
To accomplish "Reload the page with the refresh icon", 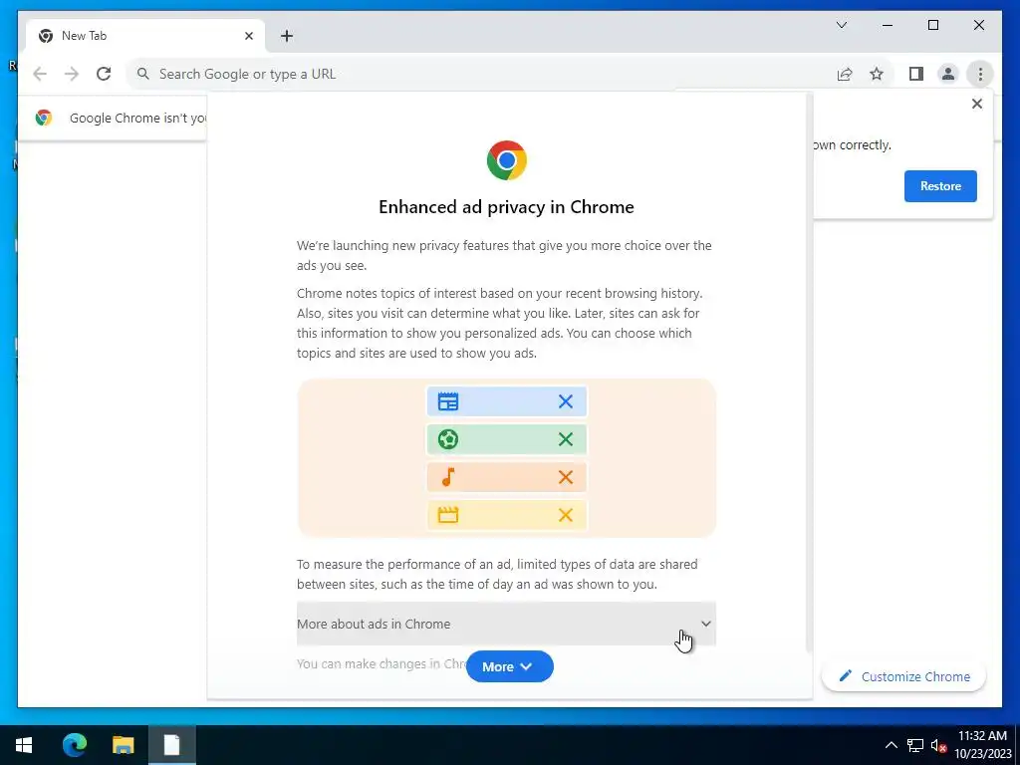I will click(x=104, y=74).
